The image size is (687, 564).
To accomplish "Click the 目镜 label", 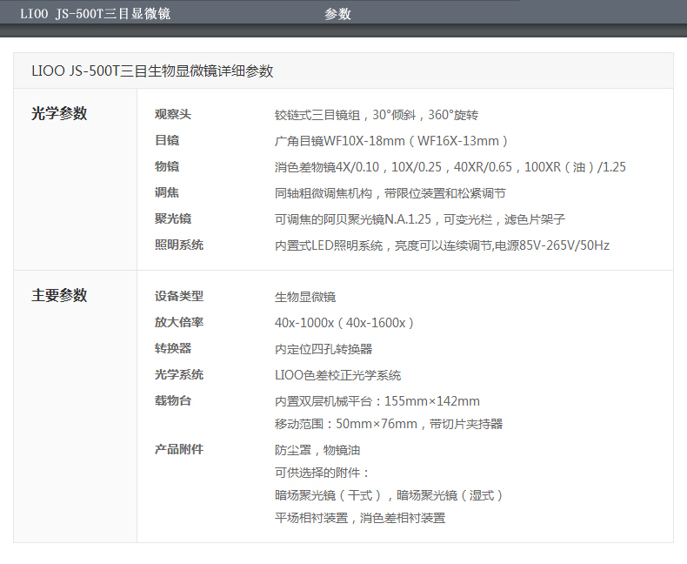I will coord(167,140).
